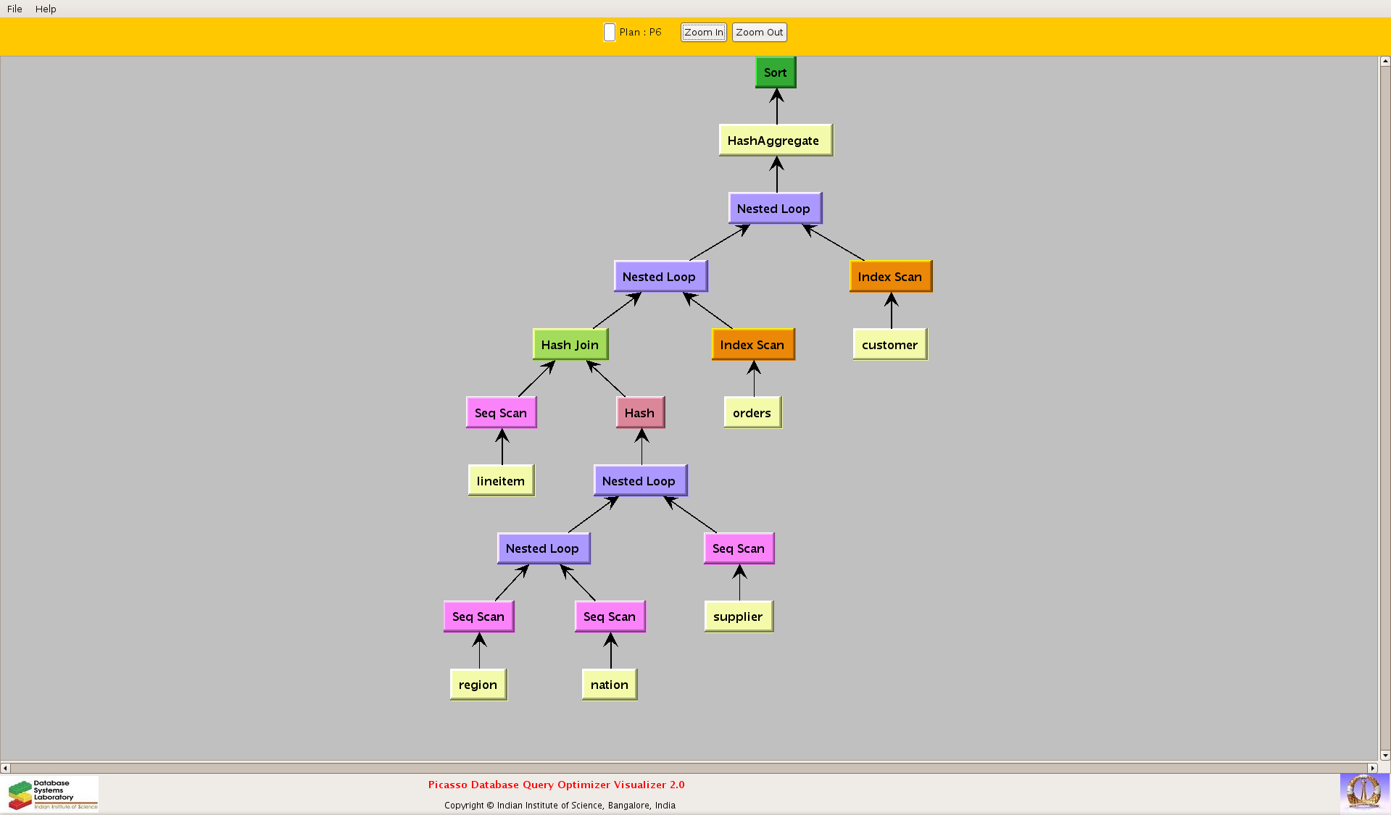Viewport: 1391px width, 815px height.
Task: Select the HashAggregate node
Action: coord(775,141)
